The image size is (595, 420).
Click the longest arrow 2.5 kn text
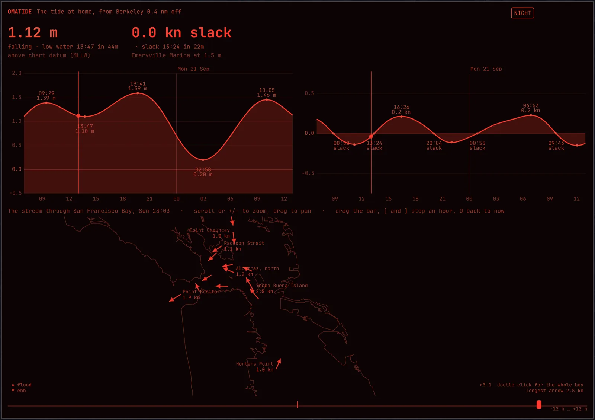click(554, 391)
